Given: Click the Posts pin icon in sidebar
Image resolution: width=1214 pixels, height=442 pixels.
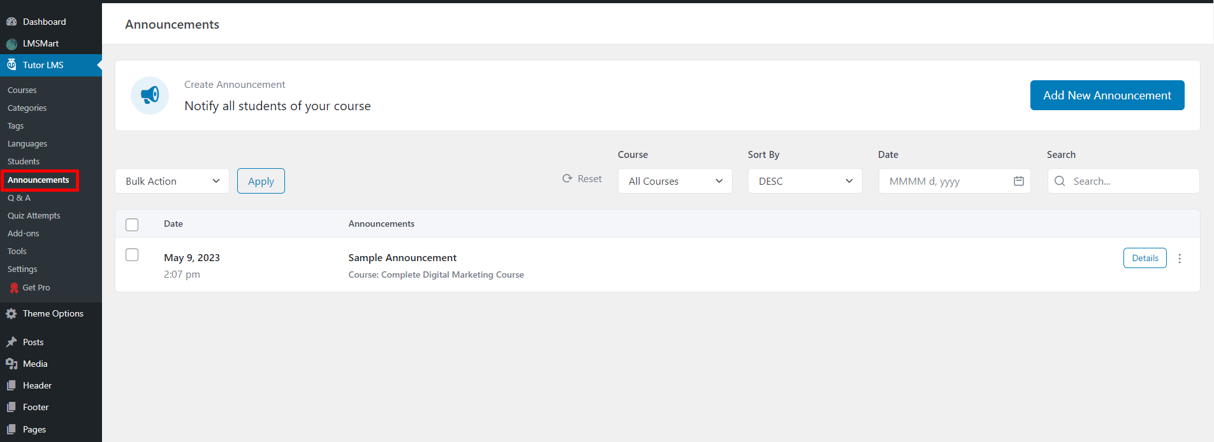Looking at the screenshot, I should tap(11, 343).
